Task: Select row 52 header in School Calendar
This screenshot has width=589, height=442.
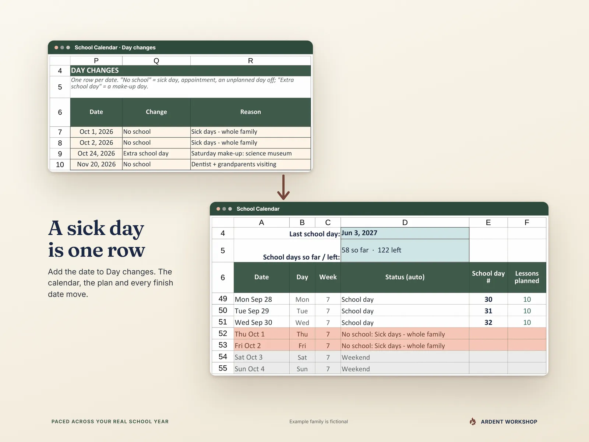Action: tap(223, 334)
